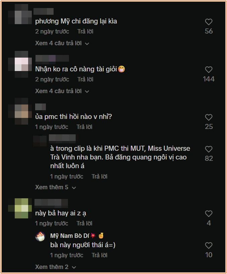Reply to 'này bả hay ai z ạ'

pos(84,223)
